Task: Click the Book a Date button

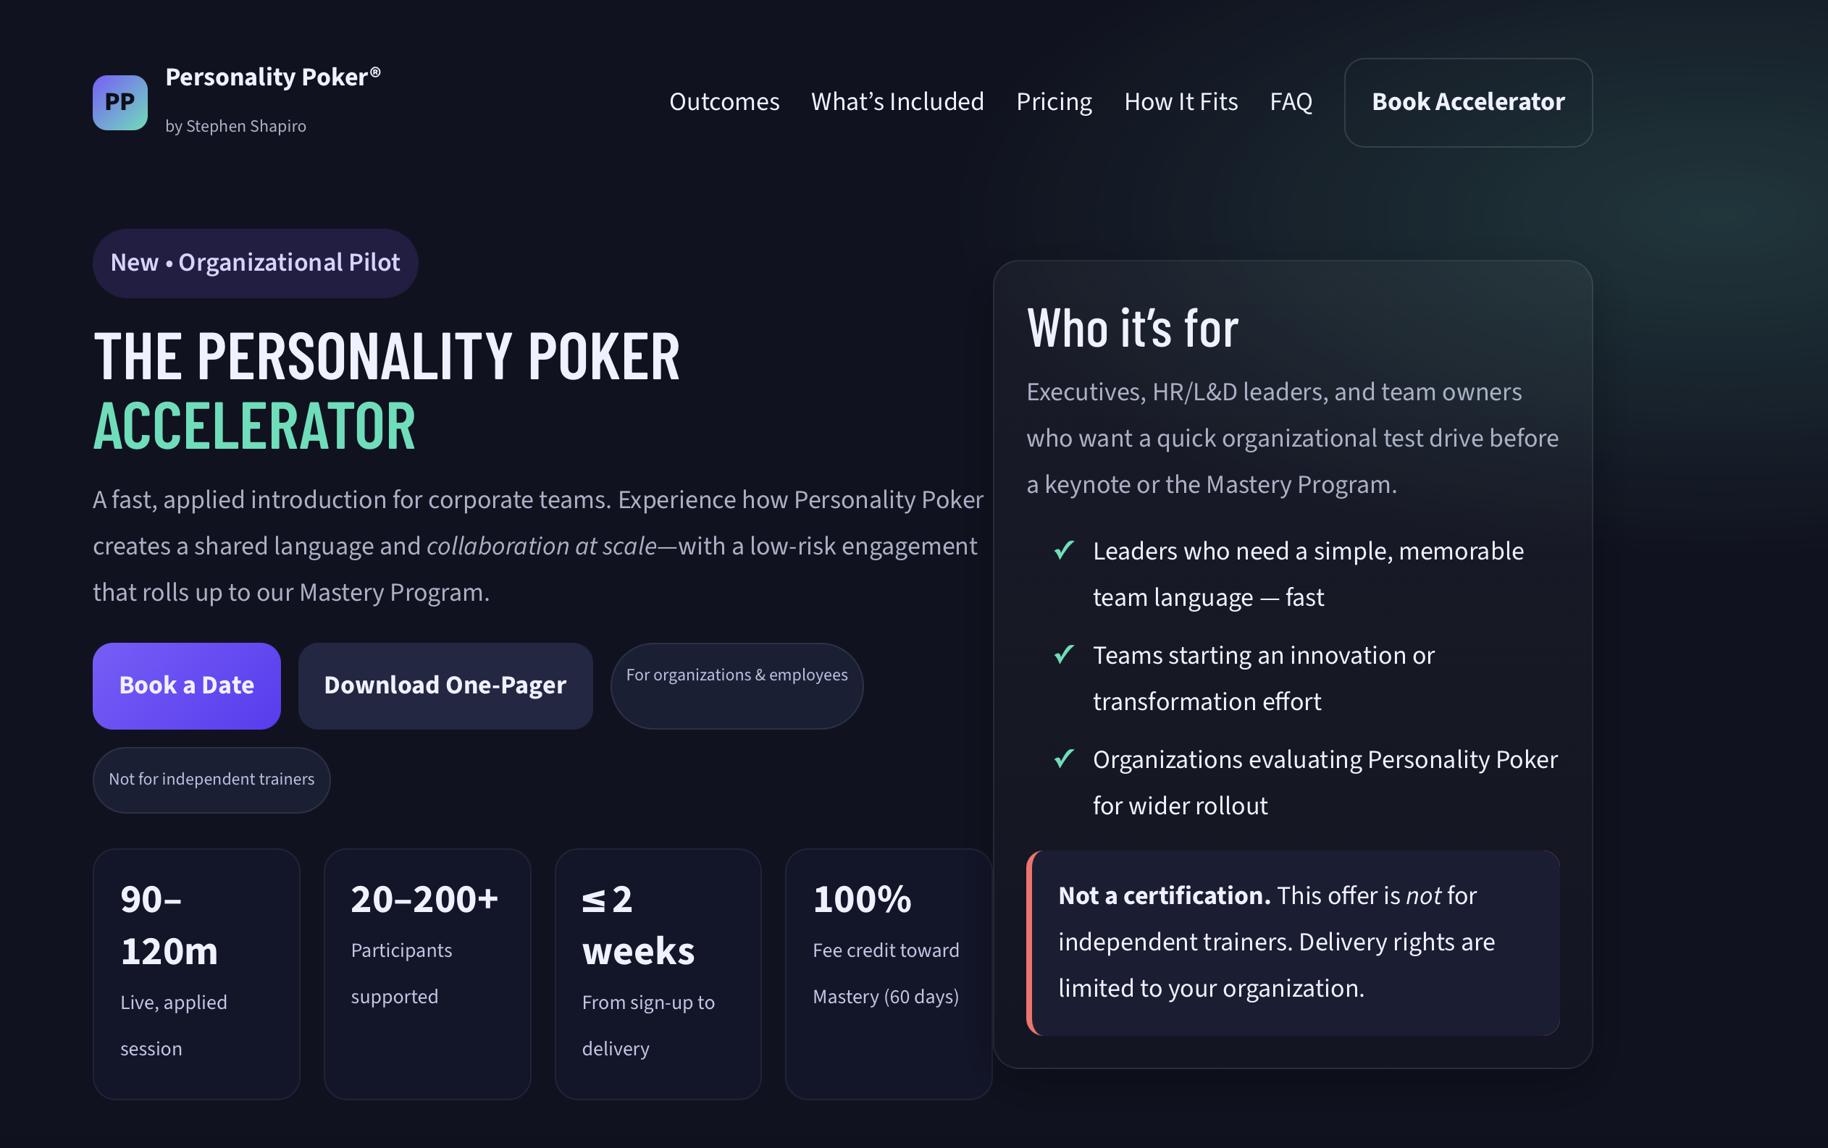Action: 187,686
